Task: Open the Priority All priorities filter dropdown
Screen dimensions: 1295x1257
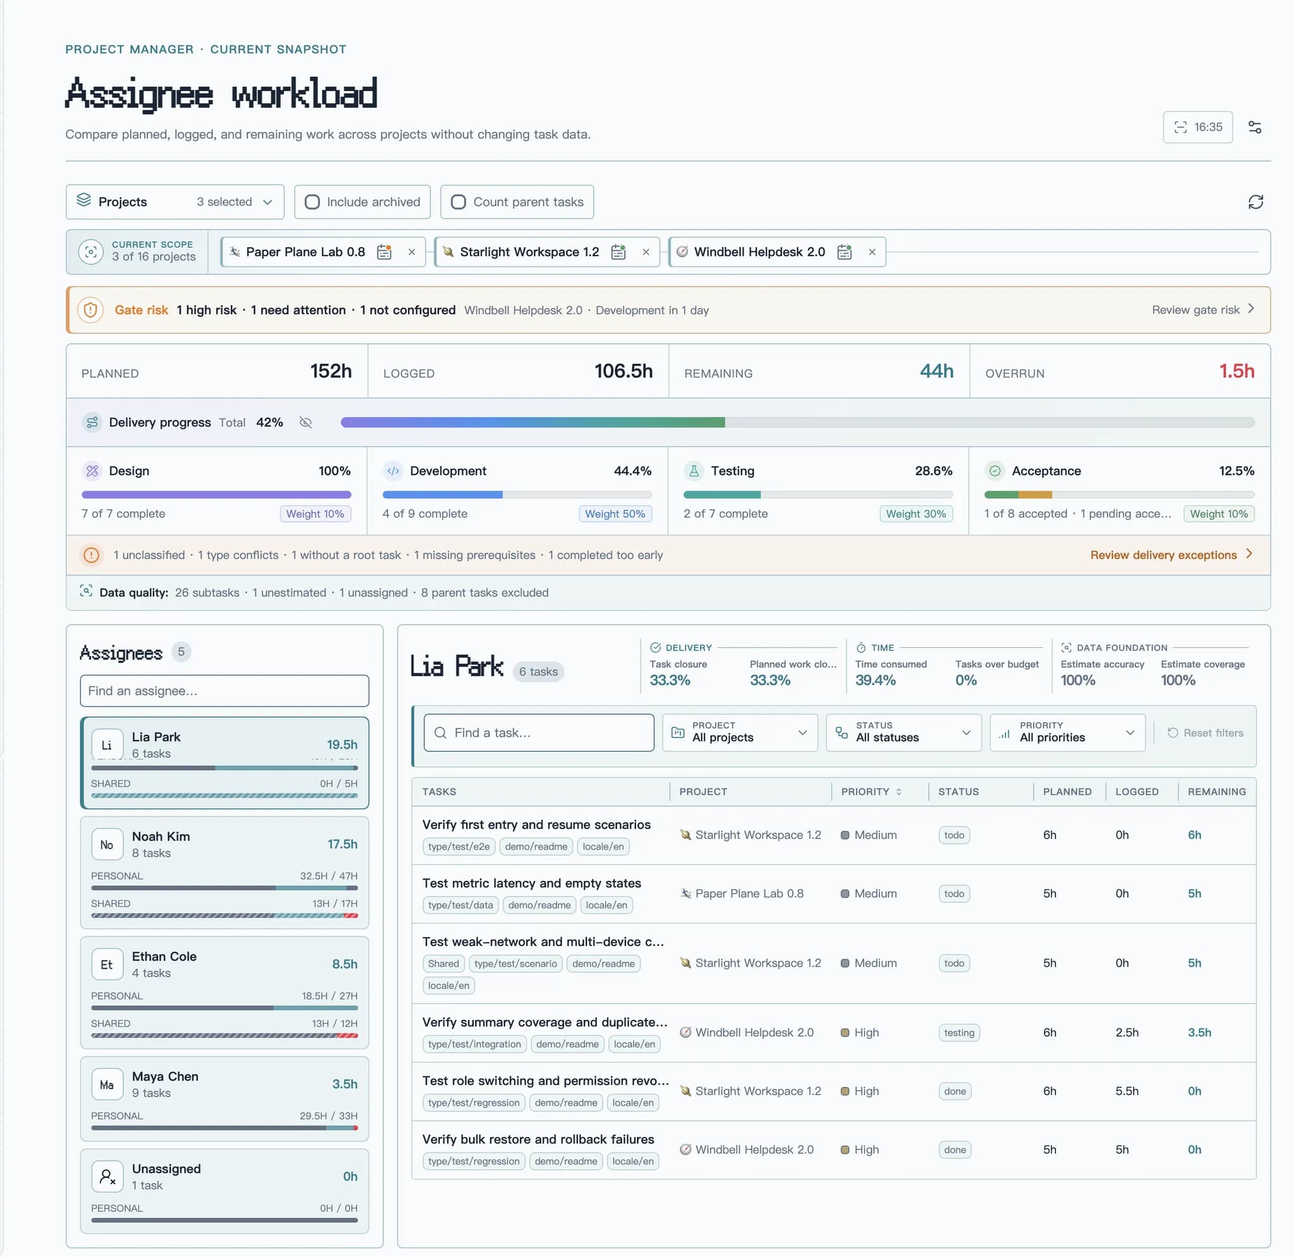Action: click(x=1067, y=732)
